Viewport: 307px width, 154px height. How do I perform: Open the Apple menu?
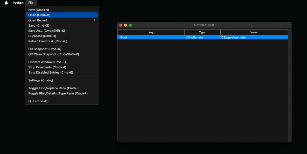click(6, 3)
